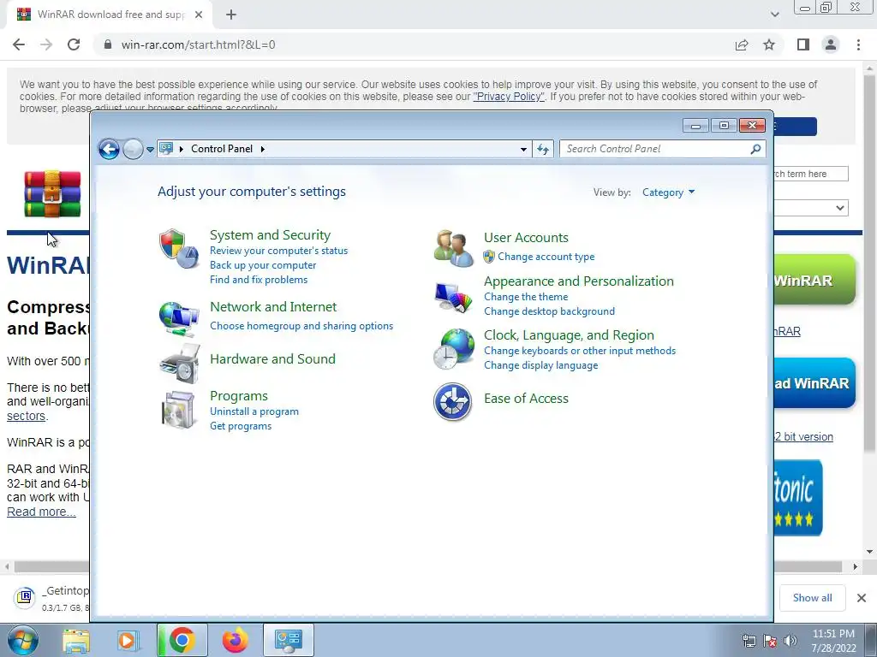Refresh the Control Panel address bar
Screen dimensions: 877x657
[x=543, y=149]
